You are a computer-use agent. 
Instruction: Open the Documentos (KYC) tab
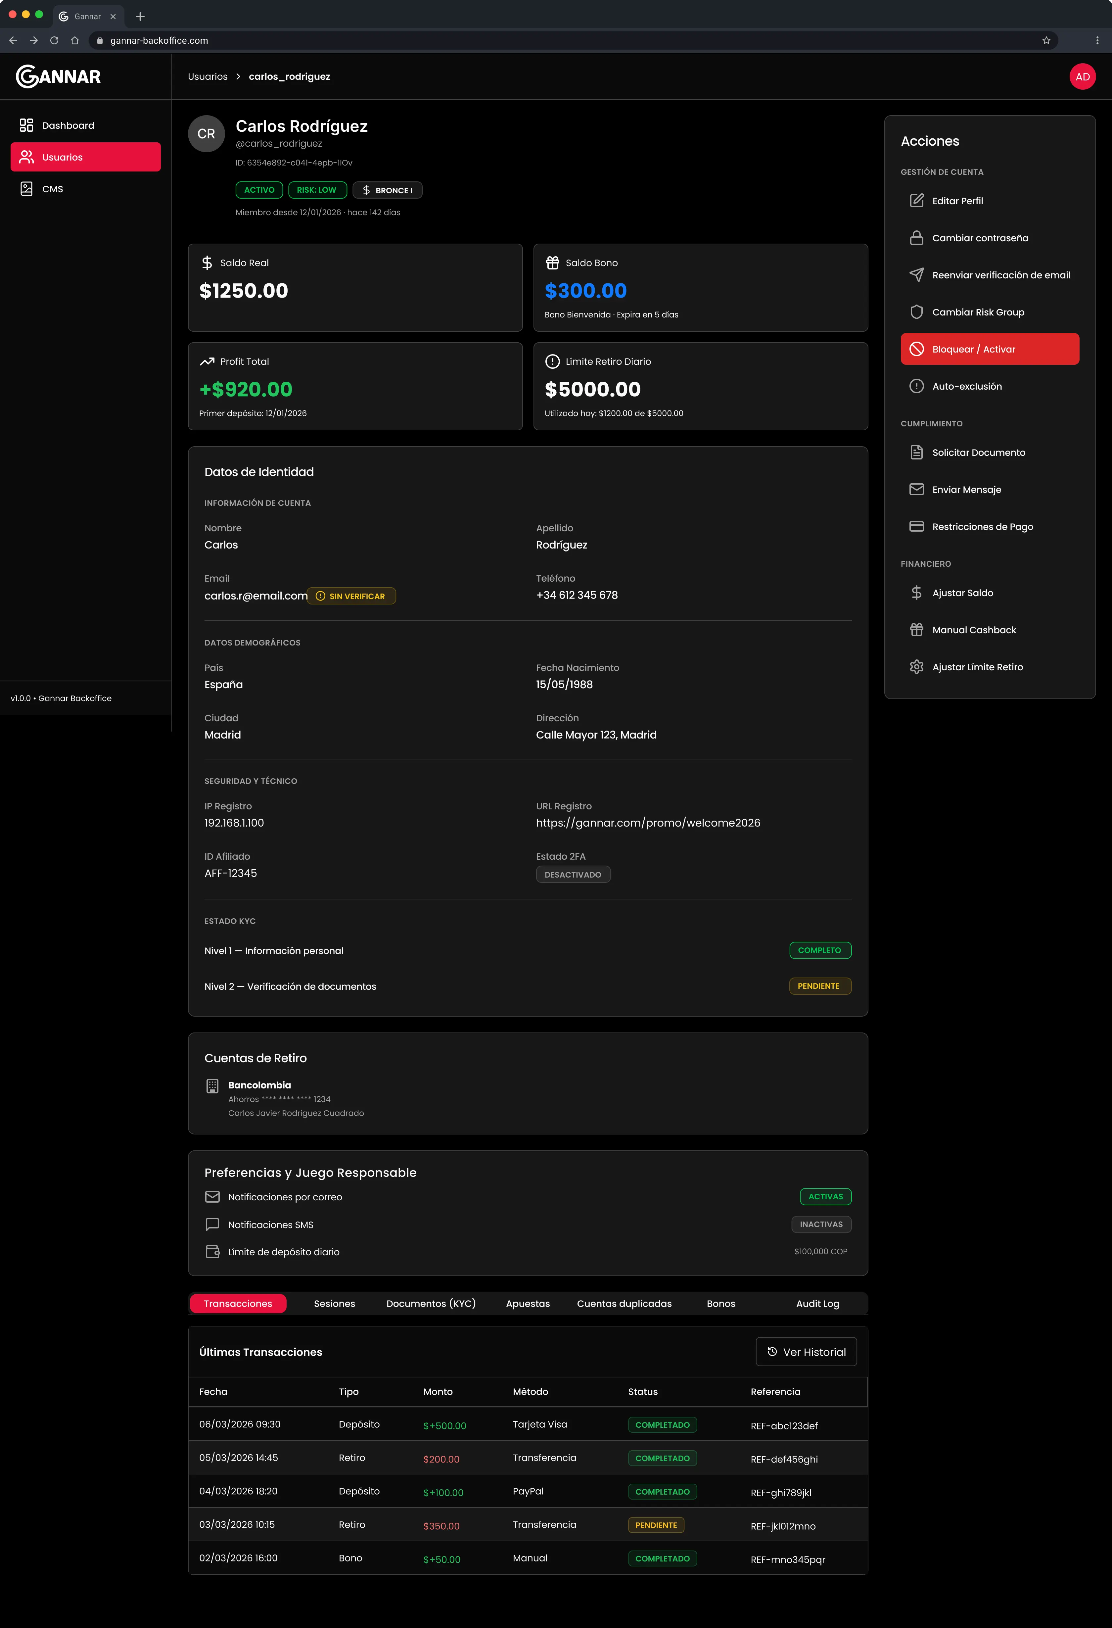pos(431,1304)
